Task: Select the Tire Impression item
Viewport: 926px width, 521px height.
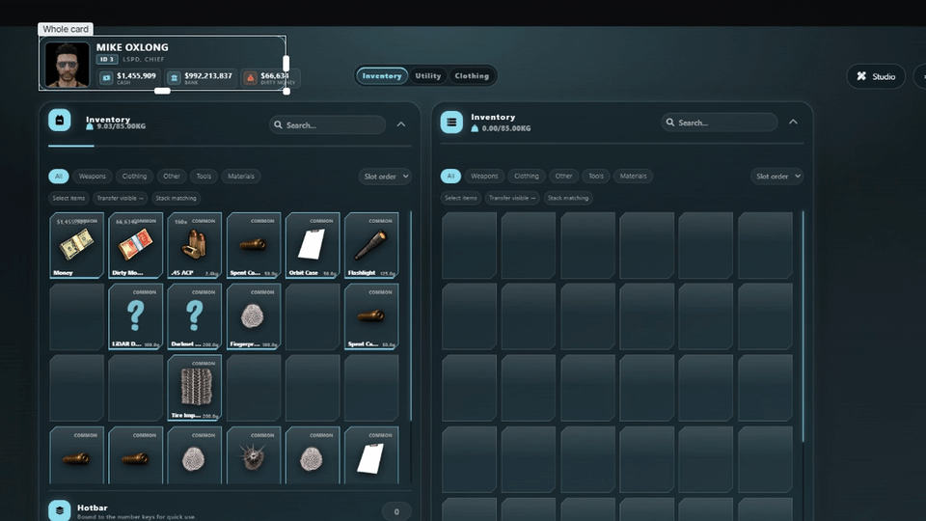Action: tap(195, 388)
